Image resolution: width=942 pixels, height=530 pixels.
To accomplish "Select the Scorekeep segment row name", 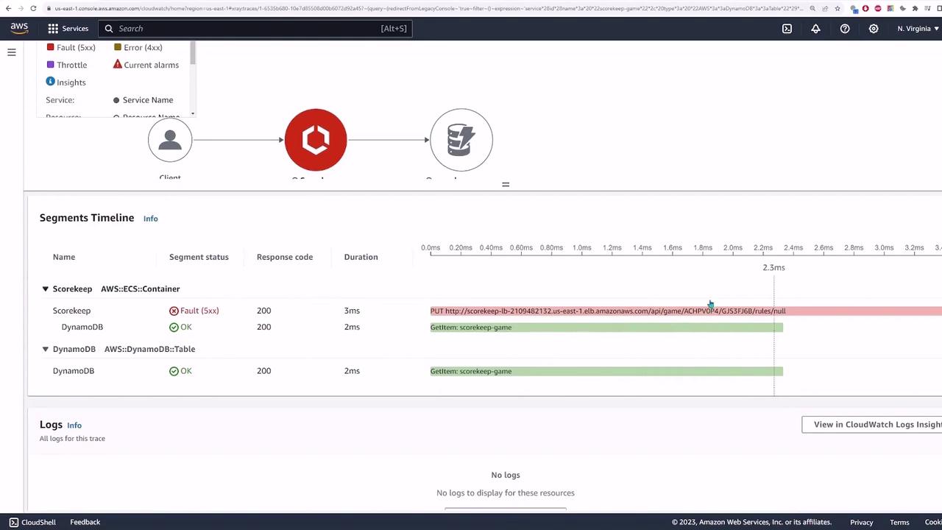I will coord(71,311).
